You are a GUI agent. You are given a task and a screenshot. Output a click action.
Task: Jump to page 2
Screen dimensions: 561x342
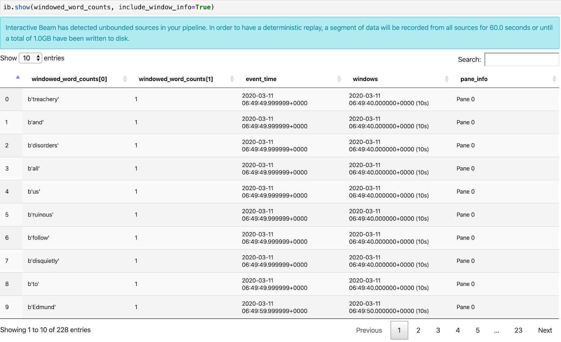click(418, 330)
